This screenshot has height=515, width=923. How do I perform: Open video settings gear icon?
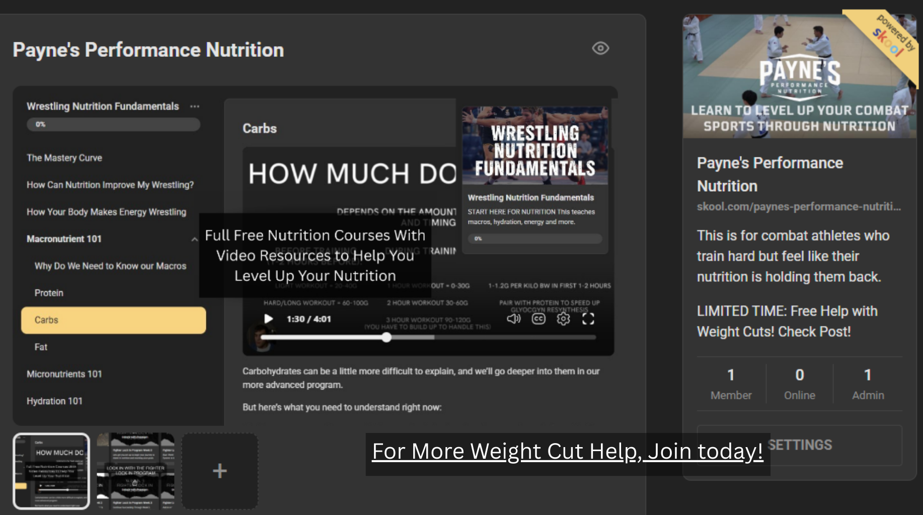(563, 319)
